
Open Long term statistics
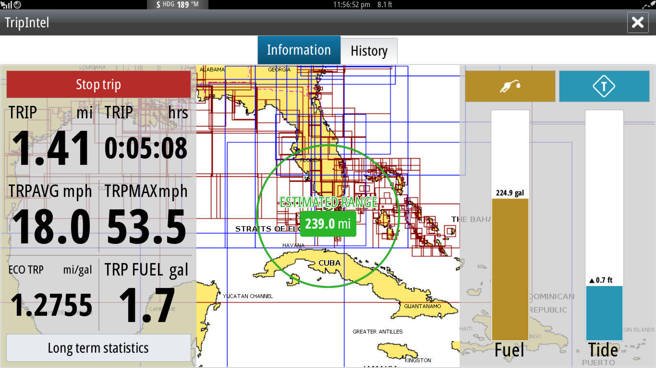coord(98,348)
